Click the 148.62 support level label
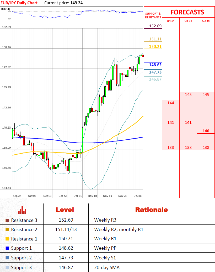215x272 pixels. point(155,65)
